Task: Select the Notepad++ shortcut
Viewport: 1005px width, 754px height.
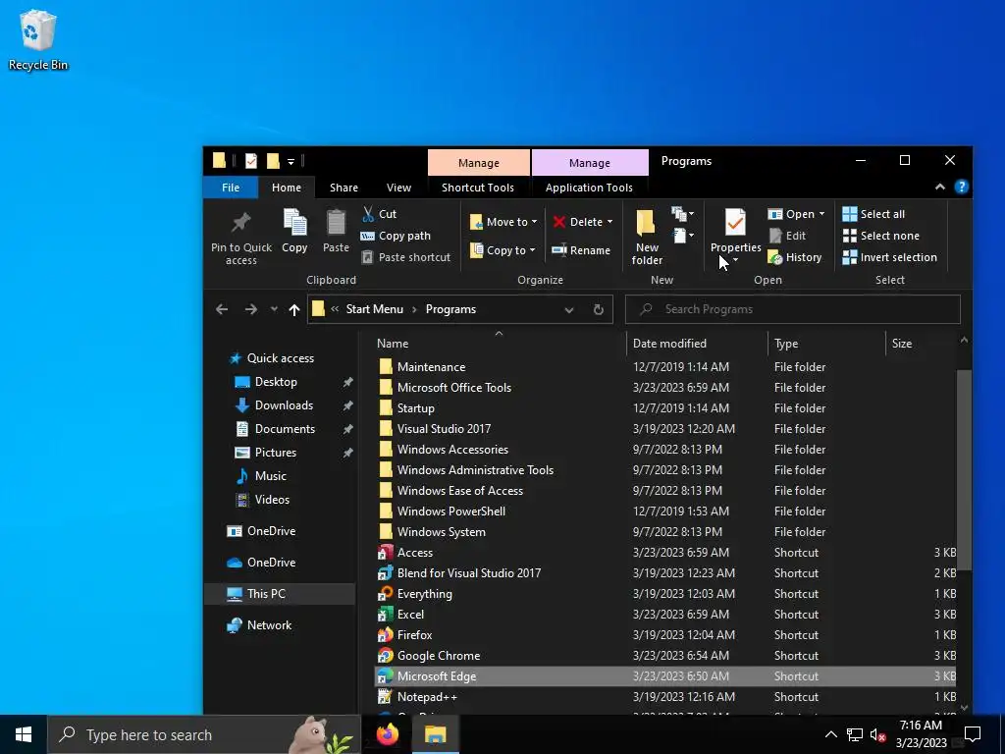Action: [x=664, y=696]
